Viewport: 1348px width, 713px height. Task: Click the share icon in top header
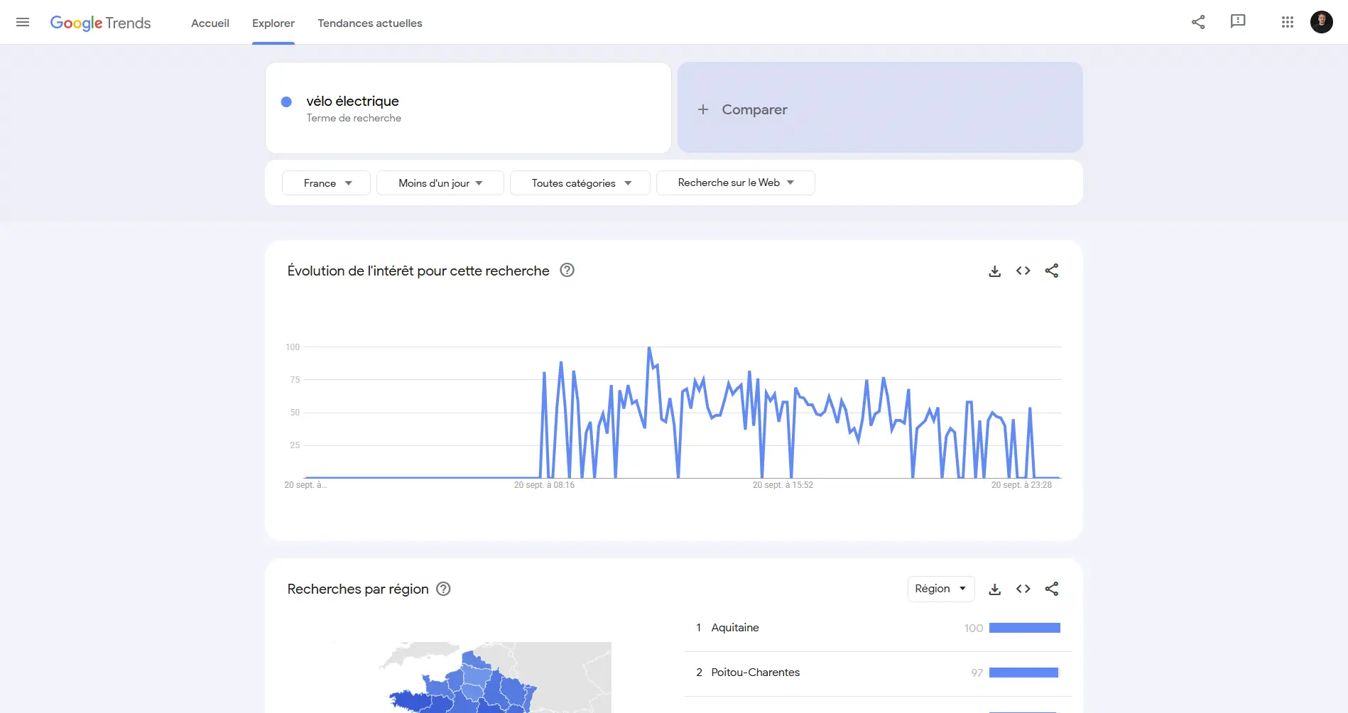[x=1198, y=22]
